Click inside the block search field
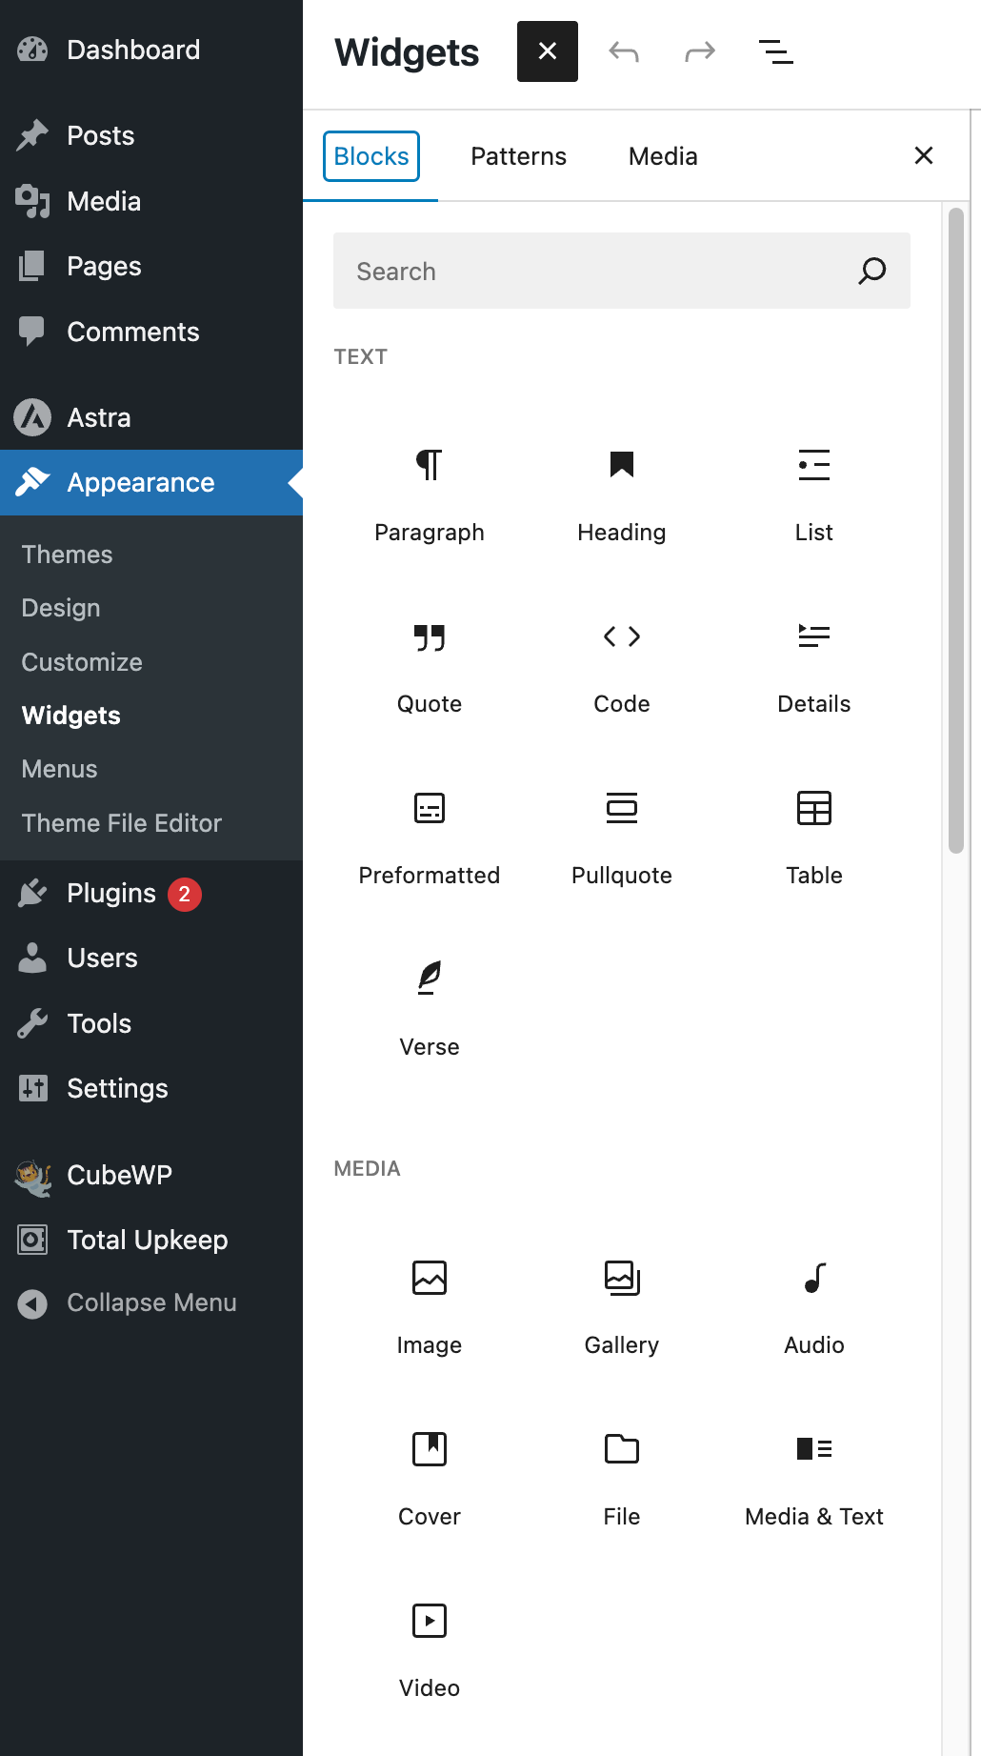This screenshot has height=1756, width=981. click(591, 271)
